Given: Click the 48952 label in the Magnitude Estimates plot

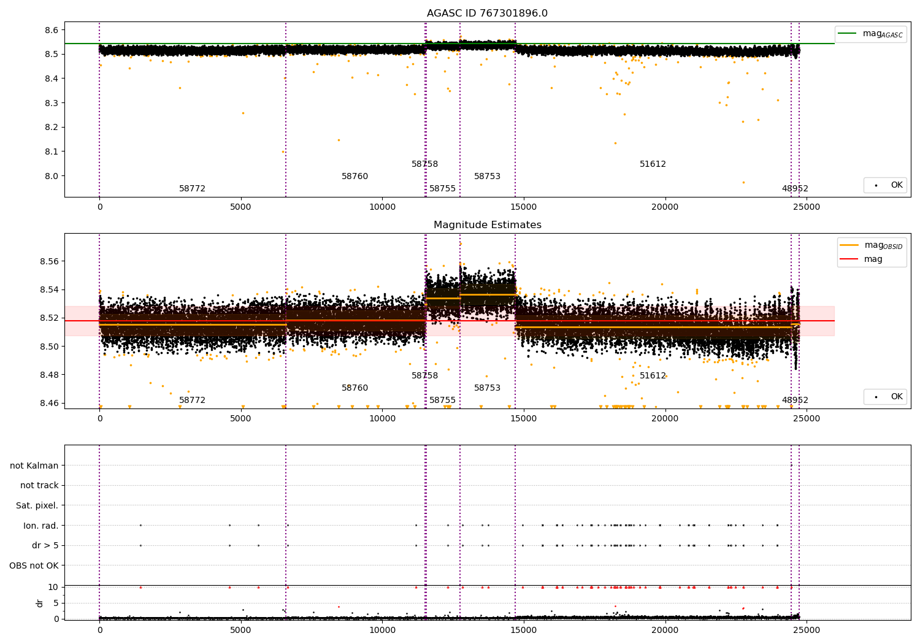Looking at the screenshot, I should click(795, 401).
